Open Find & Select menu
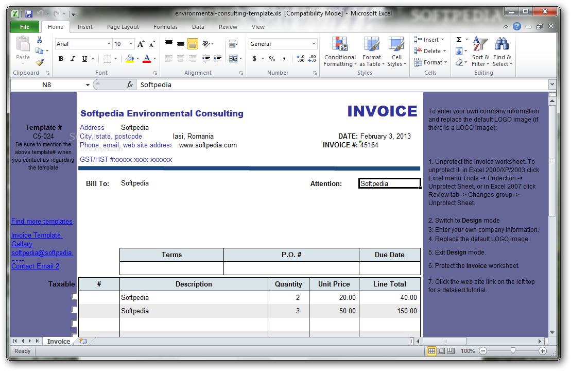Image resolution: width=571 pixels, height=371 pixels. click(x=502, y=52)
